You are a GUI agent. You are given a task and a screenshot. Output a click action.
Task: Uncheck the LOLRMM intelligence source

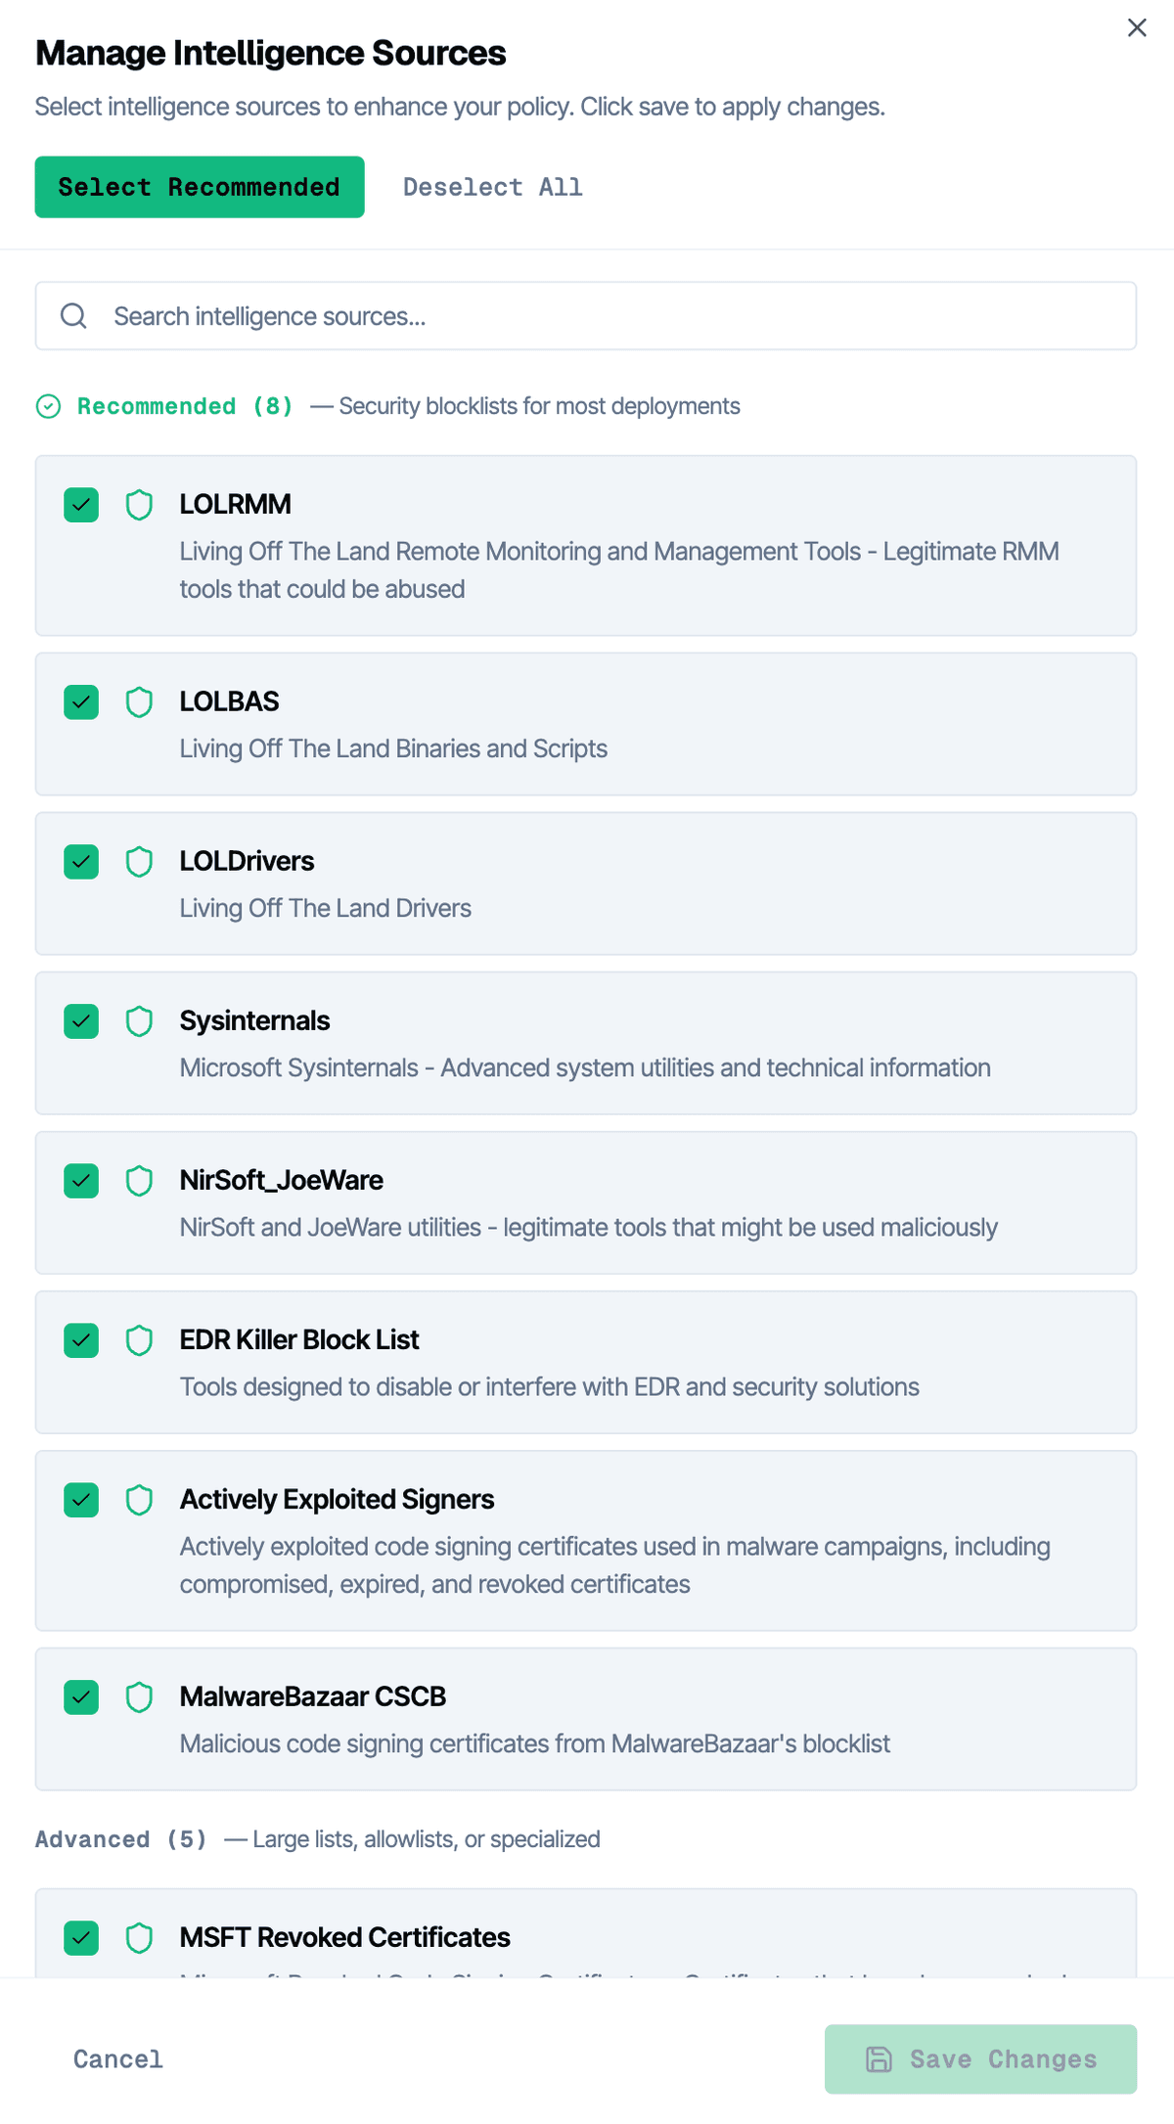click(x=80, y=505)
